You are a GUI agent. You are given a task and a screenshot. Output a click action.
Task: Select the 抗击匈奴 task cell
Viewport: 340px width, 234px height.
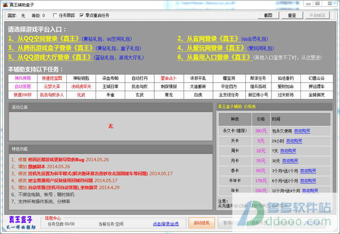coord(139,87)
